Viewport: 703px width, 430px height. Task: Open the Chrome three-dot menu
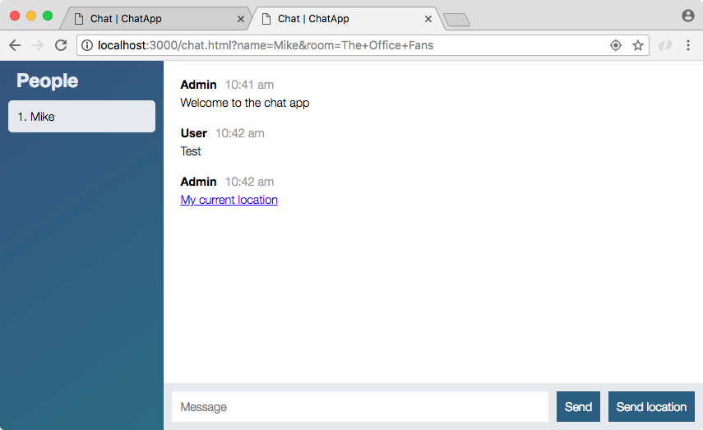[x=688, y=45]
